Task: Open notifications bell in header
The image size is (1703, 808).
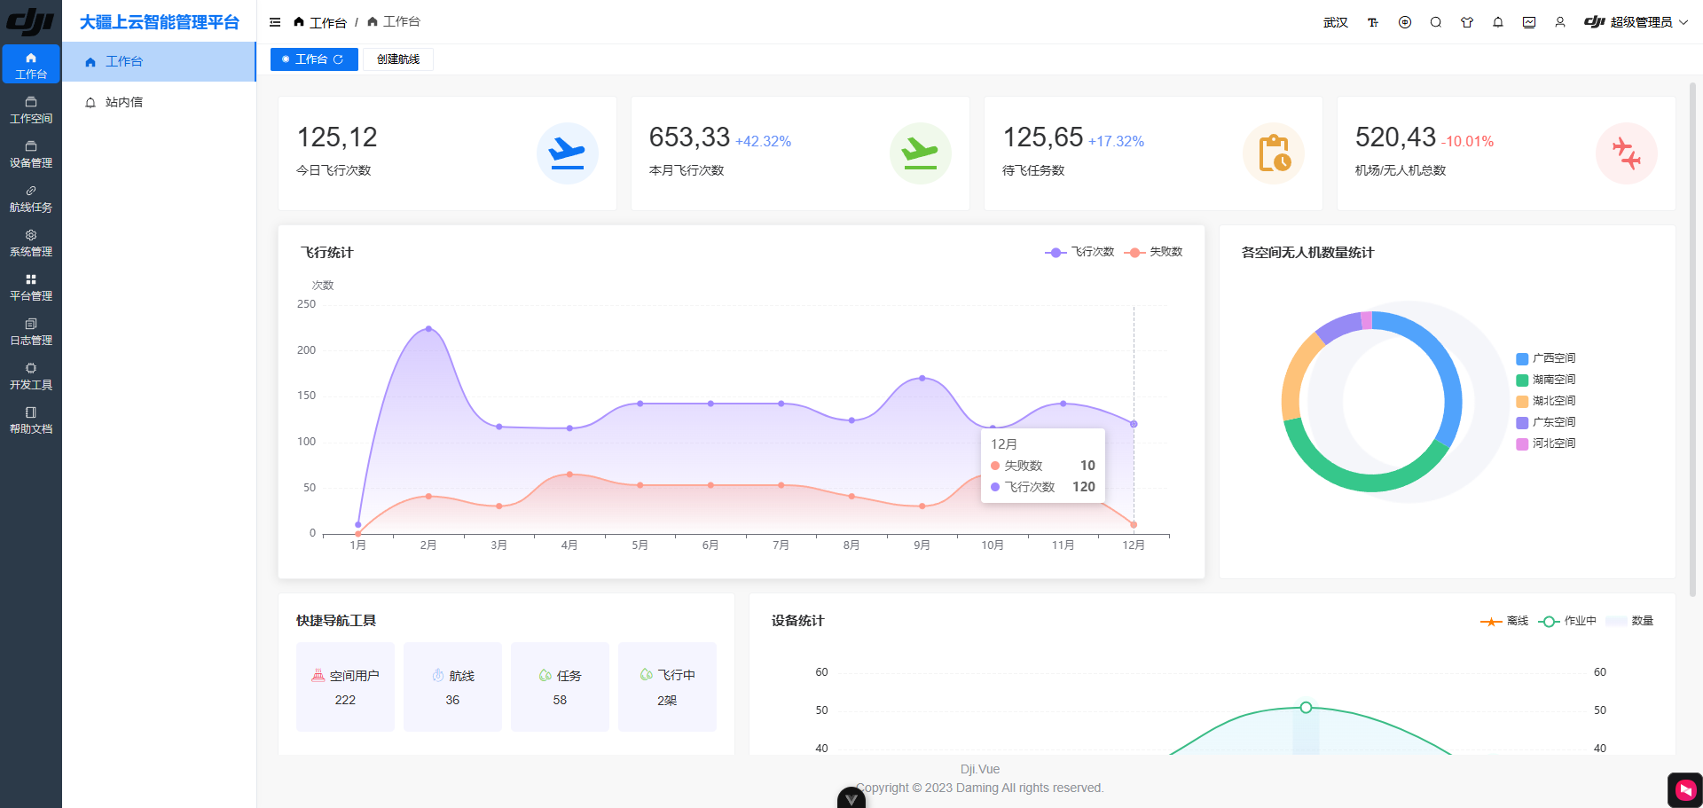Action: coord(1498,22)
